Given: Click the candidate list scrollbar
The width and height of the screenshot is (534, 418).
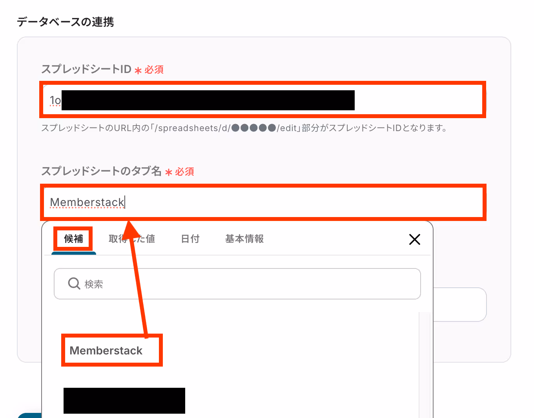Looking at the screenshot, I should (x=424, y=365).
